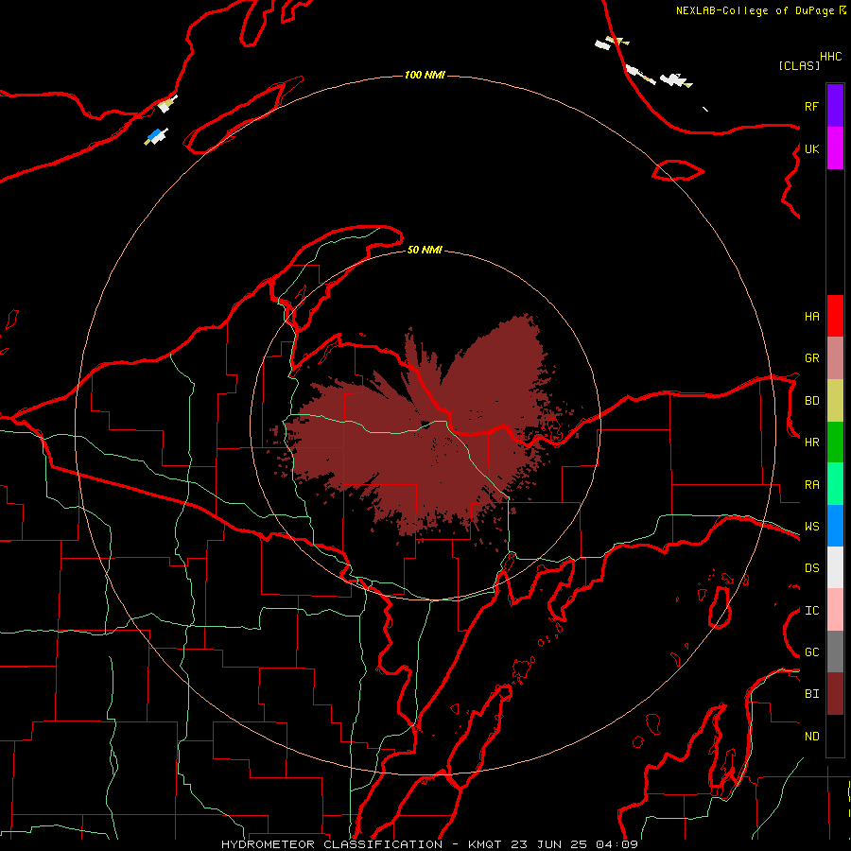Click the ND legend label
851x851 pixels.
(811, 737)
